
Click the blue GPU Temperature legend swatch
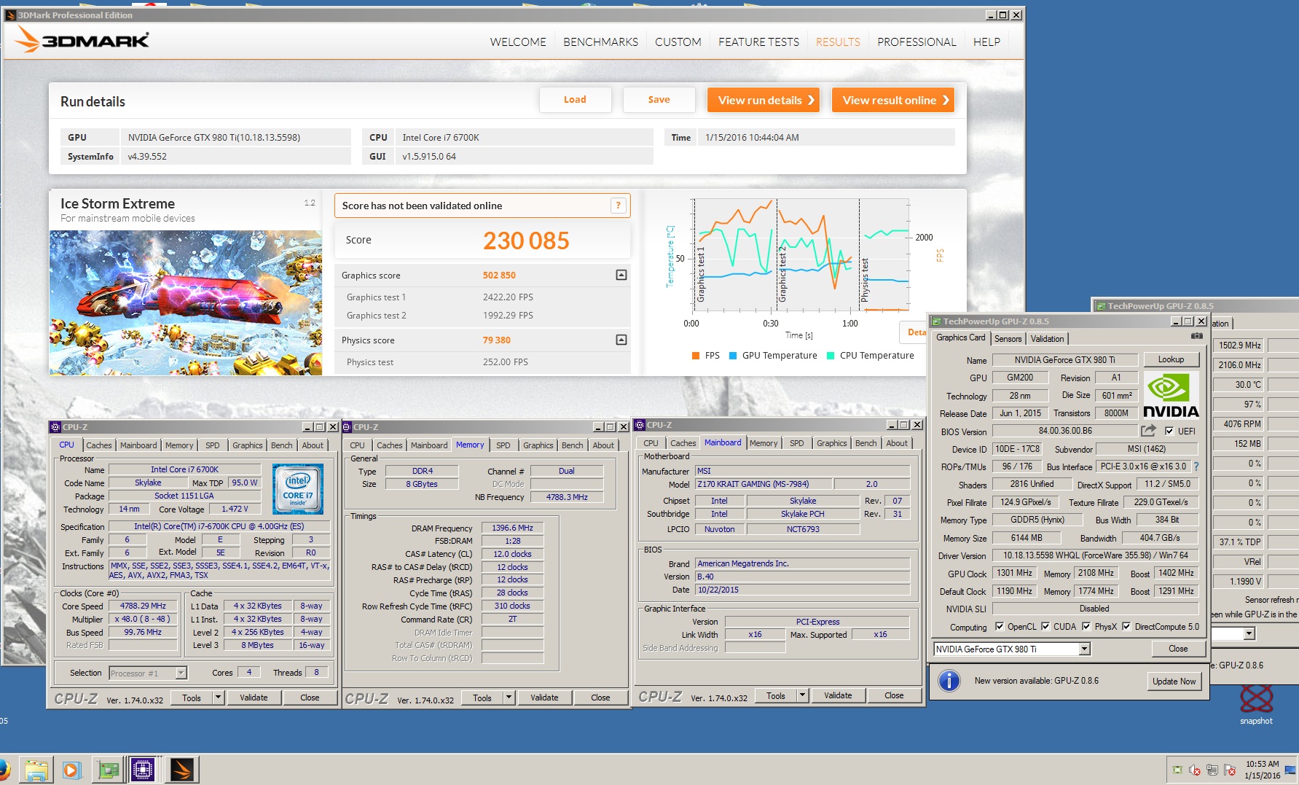pyautogui.click(x=733, y=356)
